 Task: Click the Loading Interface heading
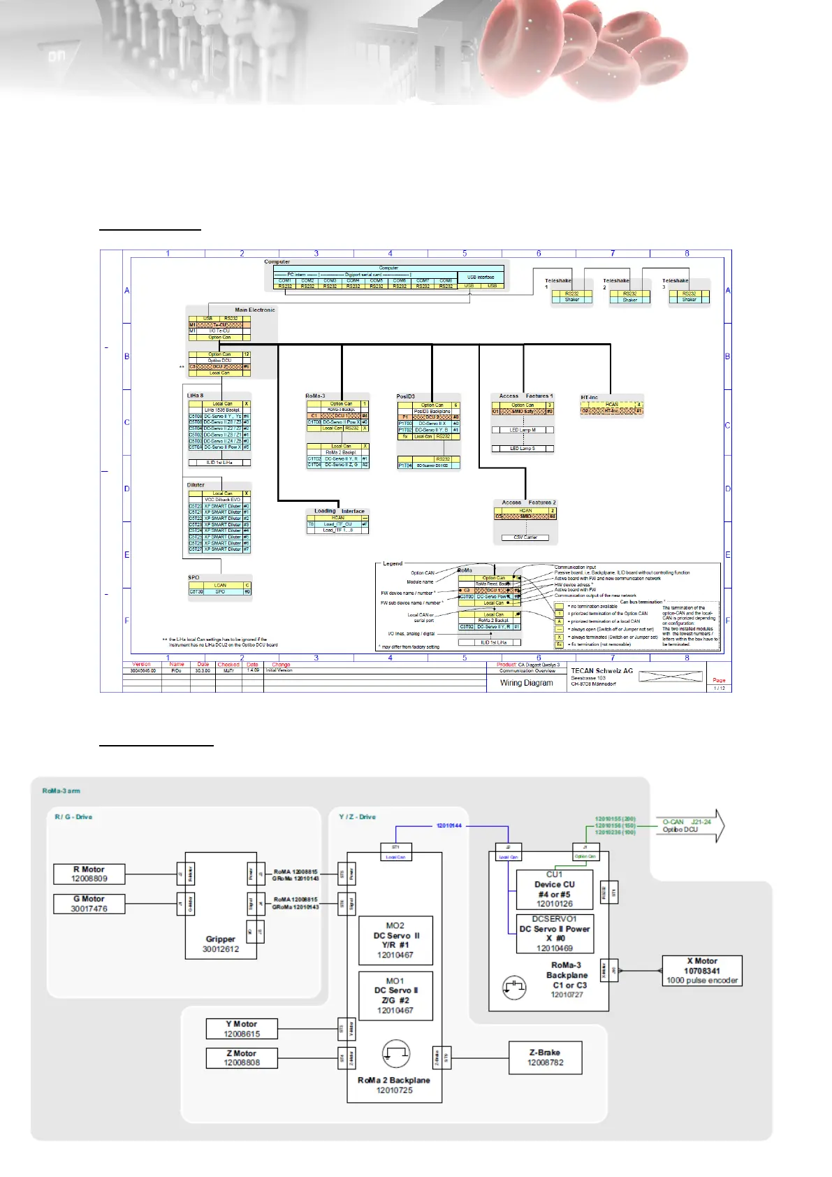coord(340,511)
